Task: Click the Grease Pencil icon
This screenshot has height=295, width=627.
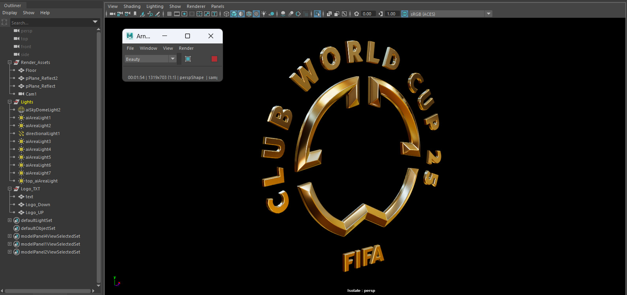Action: click(158, 14)
